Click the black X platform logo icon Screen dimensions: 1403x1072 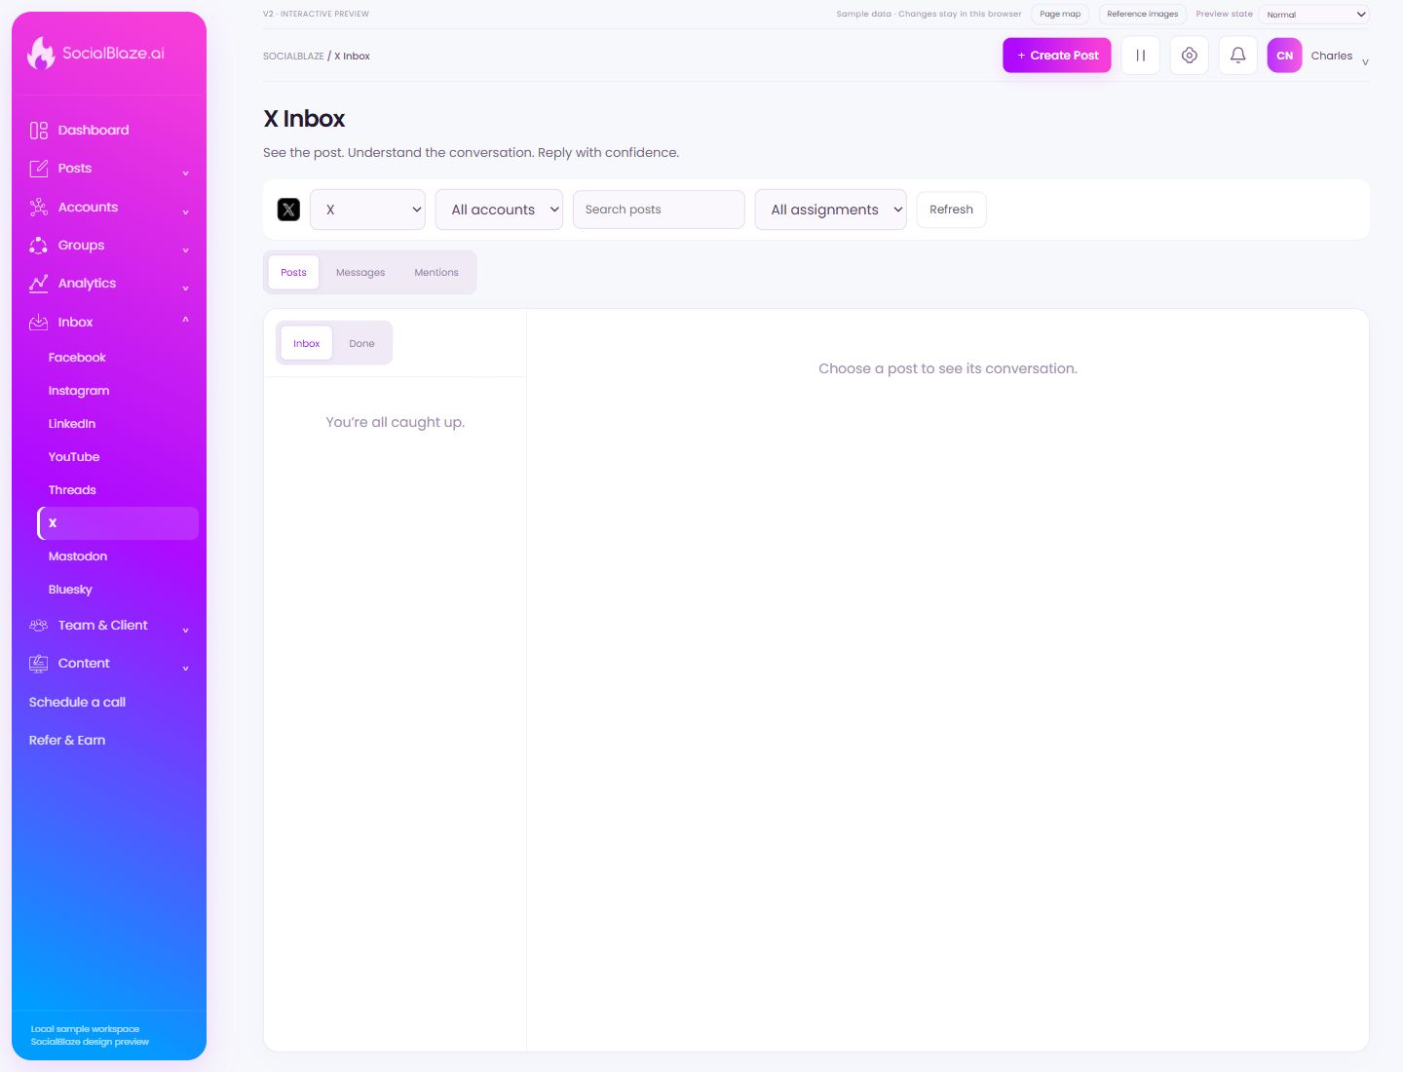(x=288, y=210)
